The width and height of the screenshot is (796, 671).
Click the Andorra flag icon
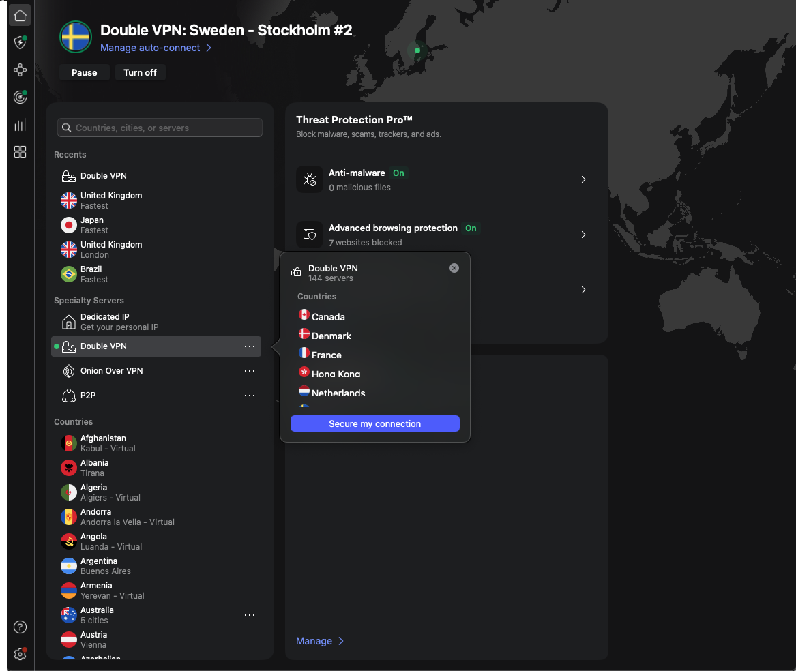pos(68,517)
